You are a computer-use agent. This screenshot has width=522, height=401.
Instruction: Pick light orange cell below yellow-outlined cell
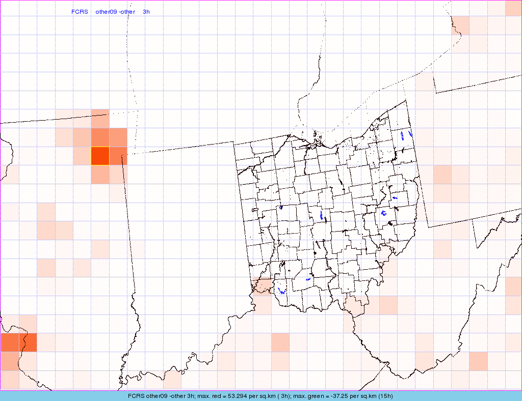100,175
